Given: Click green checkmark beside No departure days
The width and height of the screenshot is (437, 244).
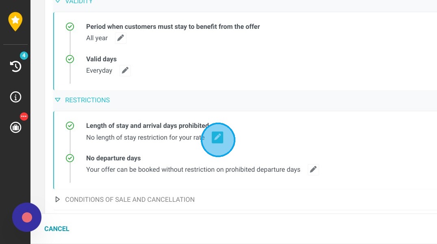Looking at the screenshot, I should pos(70,158).
